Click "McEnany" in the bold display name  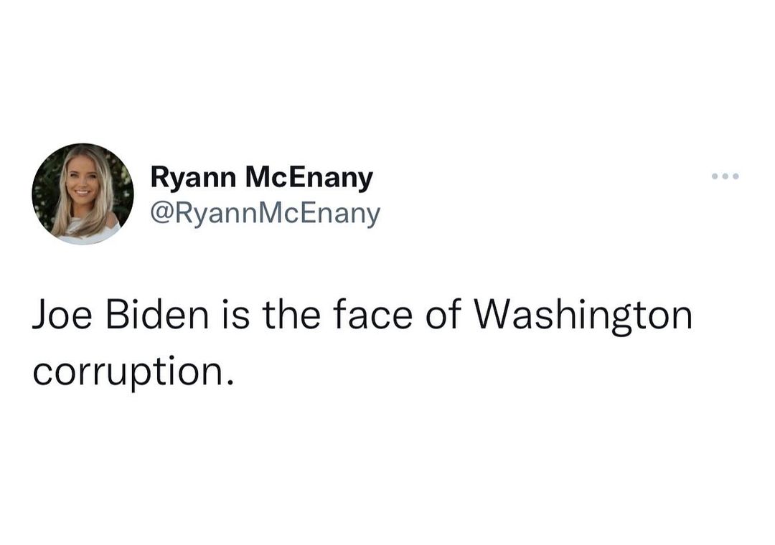pos(309,177)
